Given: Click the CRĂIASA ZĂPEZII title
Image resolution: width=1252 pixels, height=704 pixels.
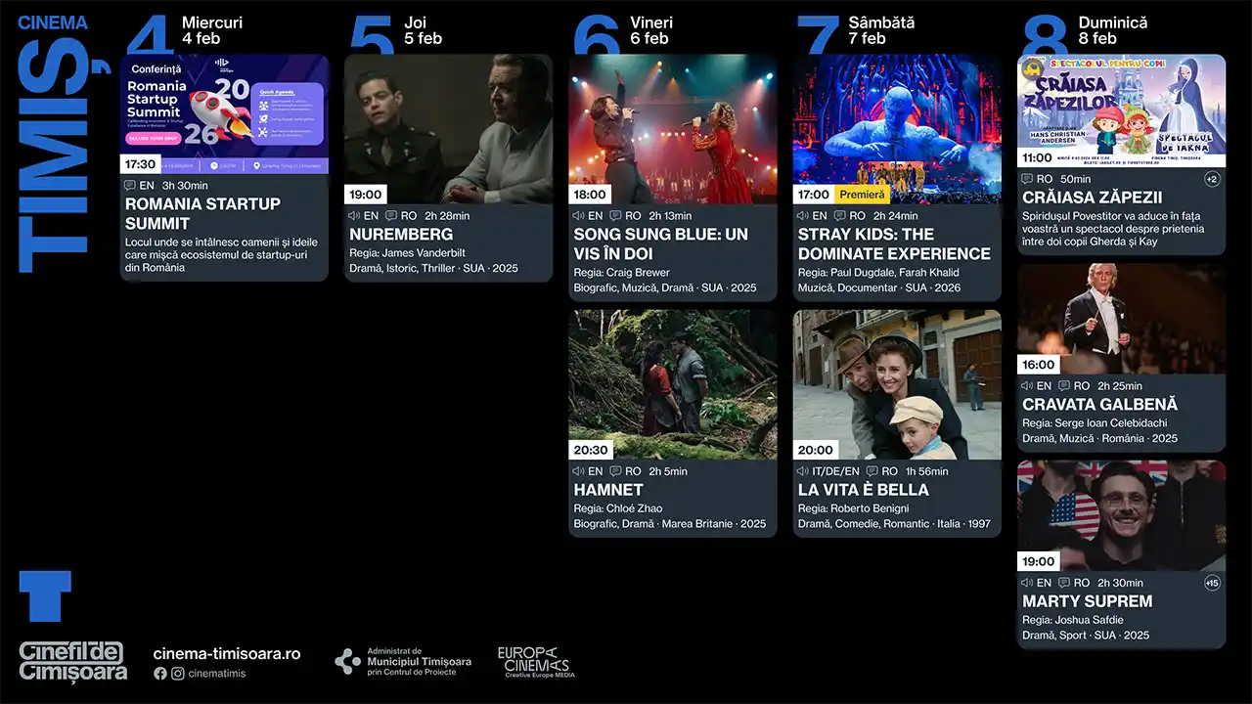Looking at the screenshot, I should coord(1093,198).
